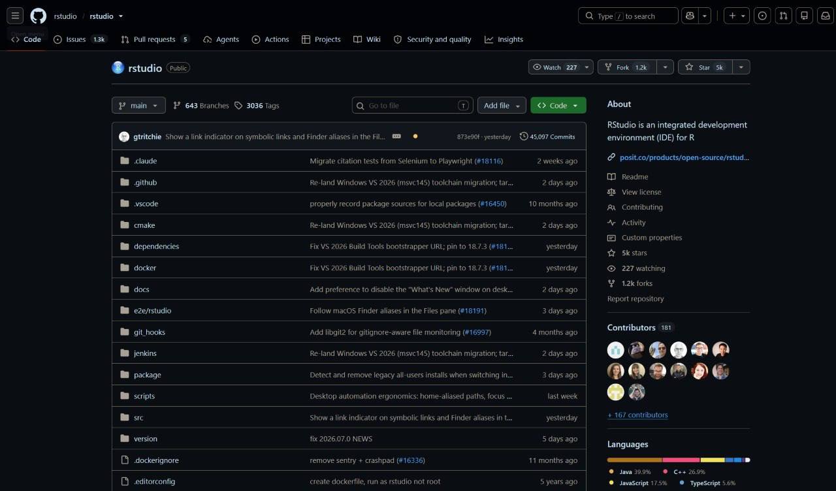Open the .editorconfig file

[x=154, y=482]
